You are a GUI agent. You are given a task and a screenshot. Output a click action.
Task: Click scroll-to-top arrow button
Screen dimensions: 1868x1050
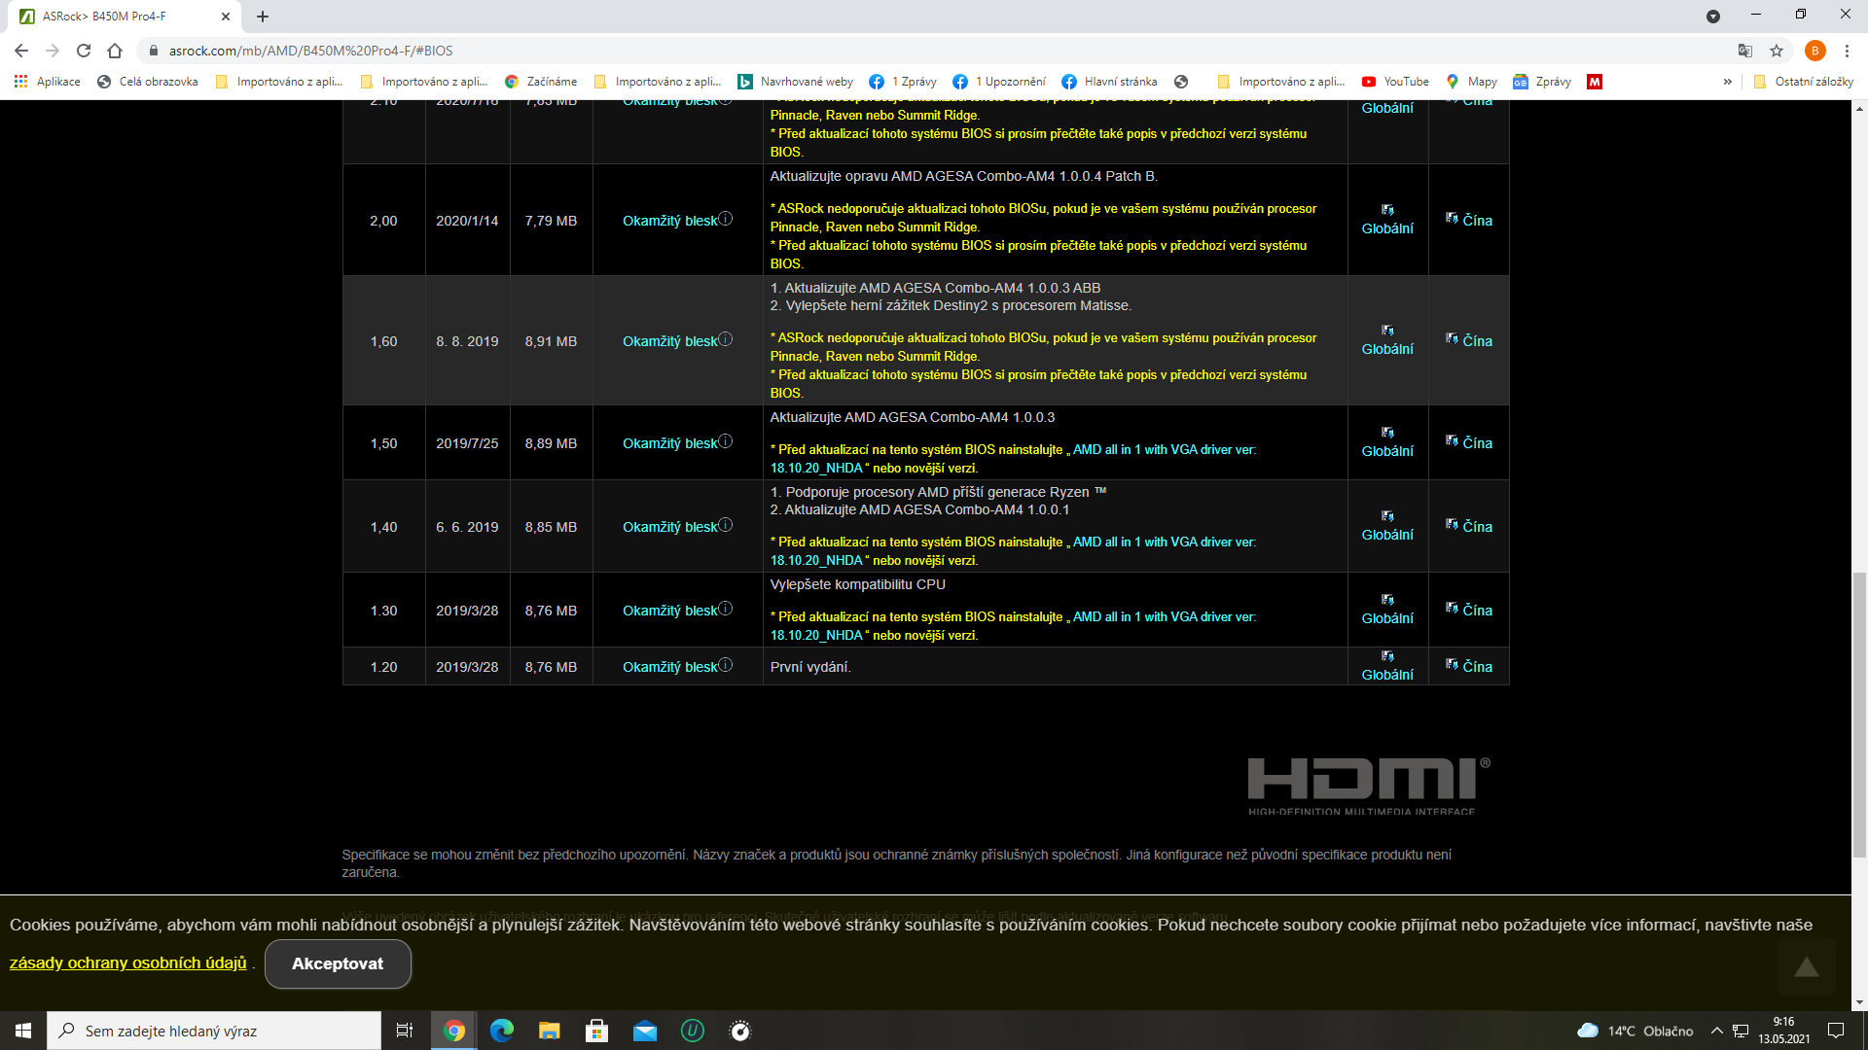point(1806,966)
